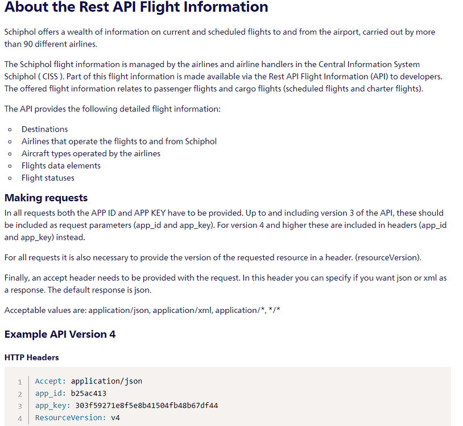Image resolution: width=463 pixels, height=426 pixels.
Task: Click the Making requests heading
Action: [46, 198]
